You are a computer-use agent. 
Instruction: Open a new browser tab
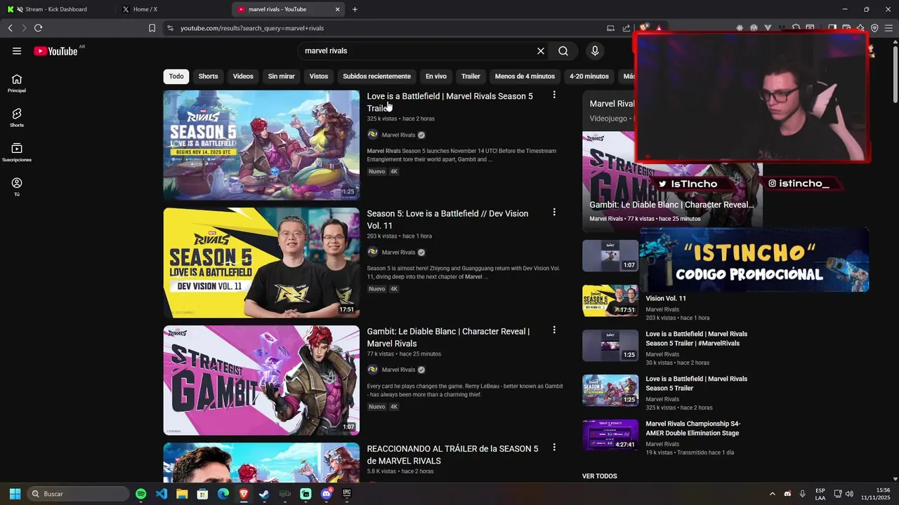pos(355,9)
